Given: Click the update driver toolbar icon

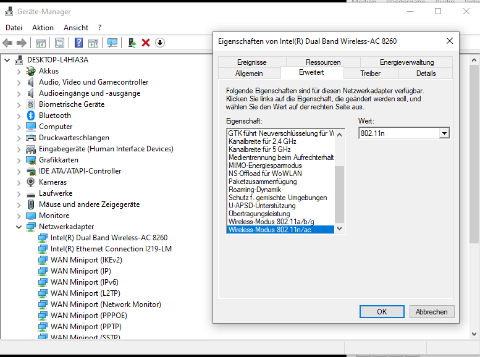Looking at the screenshot, I should click(132, 43).
